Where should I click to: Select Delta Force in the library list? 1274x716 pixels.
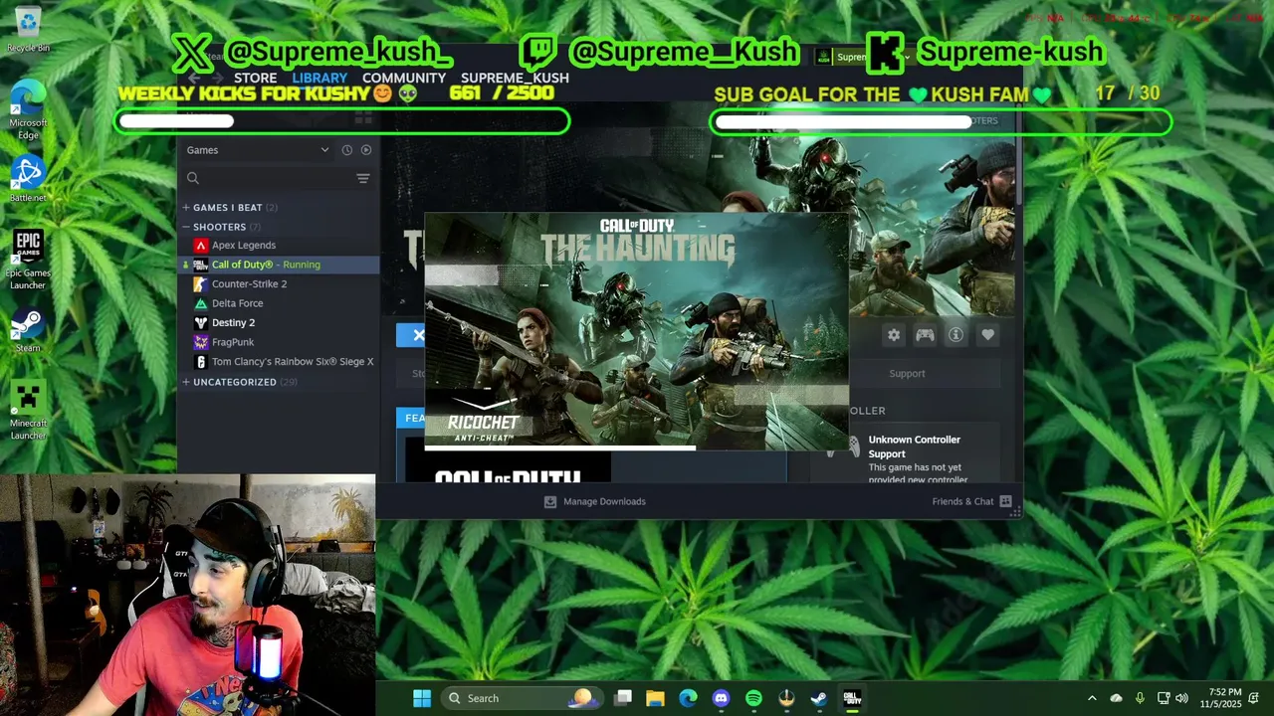tap(279, 303)
